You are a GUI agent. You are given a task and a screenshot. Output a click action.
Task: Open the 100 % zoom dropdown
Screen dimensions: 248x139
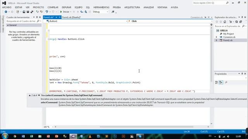(x=53, y=127)
